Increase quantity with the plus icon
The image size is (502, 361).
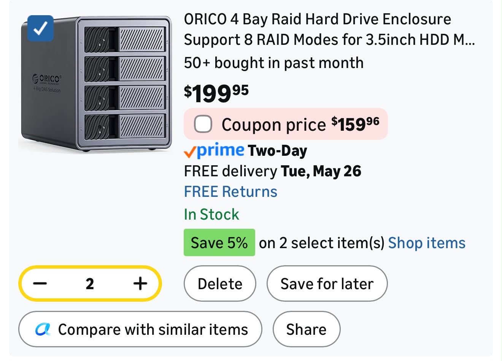pyautogui.click(x=140, y=283)
